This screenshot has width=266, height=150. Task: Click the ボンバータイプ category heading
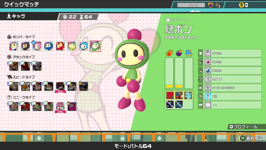[x=21, y=37]
